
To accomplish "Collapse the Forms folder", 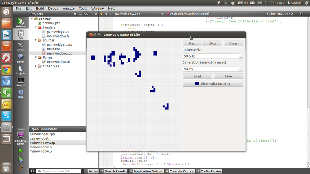I will pyautogui.click(x=36, y=57).
